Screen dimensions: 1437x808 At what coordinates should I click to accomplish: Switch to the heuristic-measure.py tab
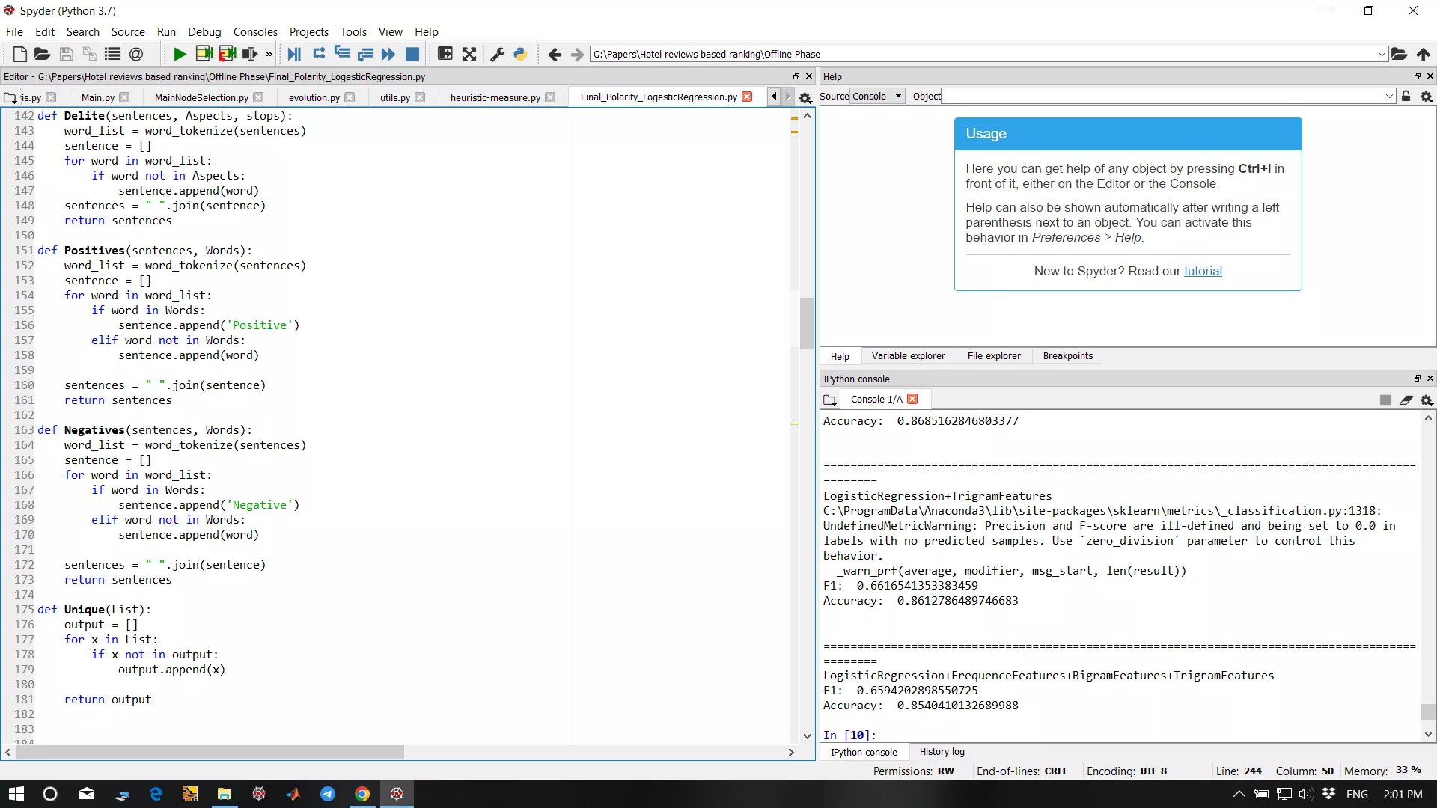tap(495, 97)
